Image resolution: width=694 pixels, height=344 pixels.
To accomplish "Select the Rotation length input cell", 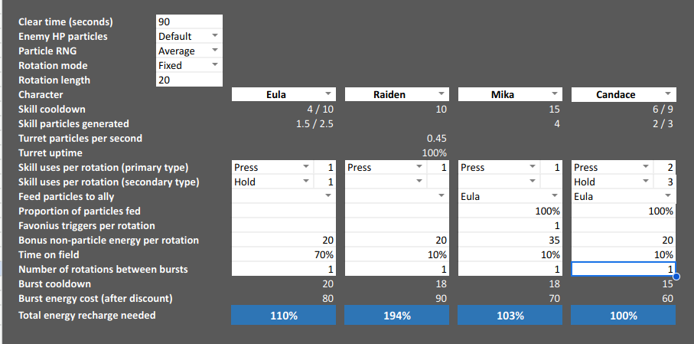I will click(190, 80).
